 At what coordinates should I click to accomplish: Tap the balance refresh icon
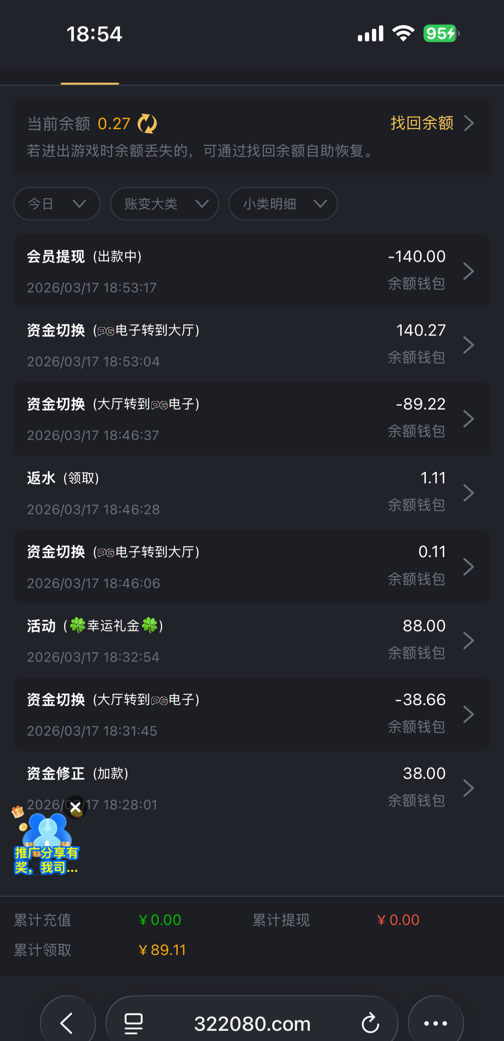(147, 124)
